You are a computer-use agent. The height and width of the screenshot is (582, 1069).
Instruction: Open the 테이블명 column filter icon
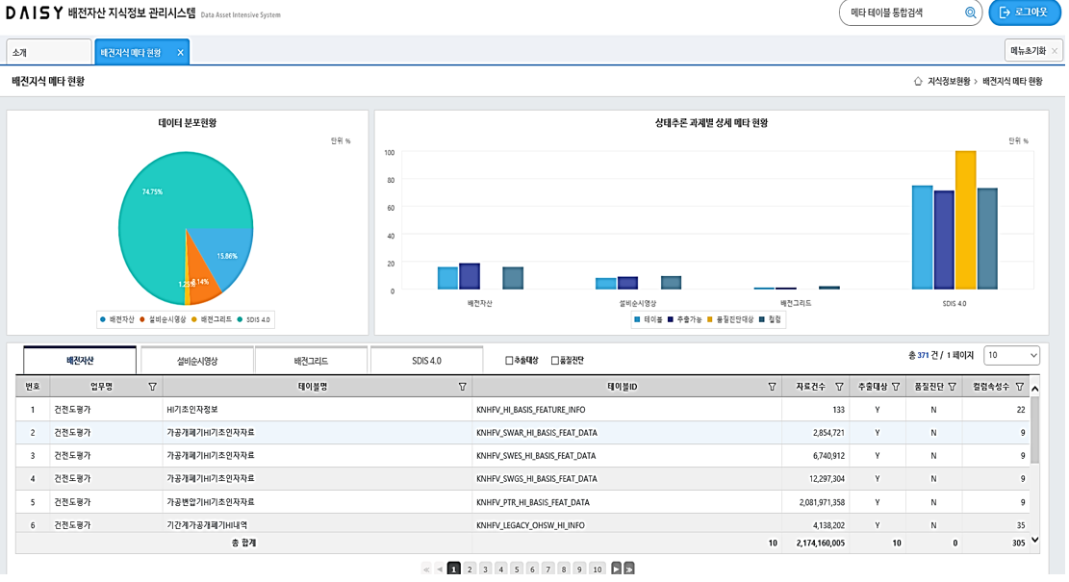click(x=462, y=387)
